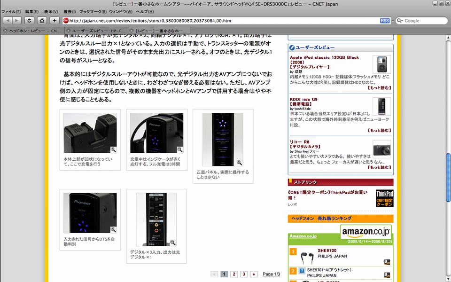Open the SHE9700 product link
Screen dimensions: 451x282
pos(327,251)
